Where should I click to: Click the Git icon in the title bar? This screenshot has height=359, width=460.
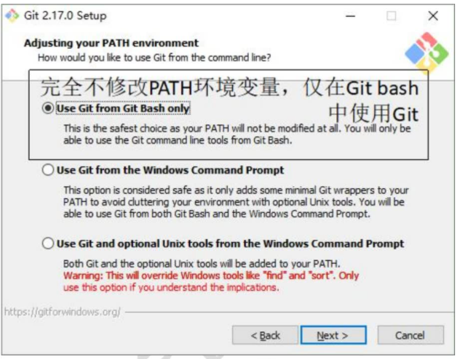(x=12, y=15)
